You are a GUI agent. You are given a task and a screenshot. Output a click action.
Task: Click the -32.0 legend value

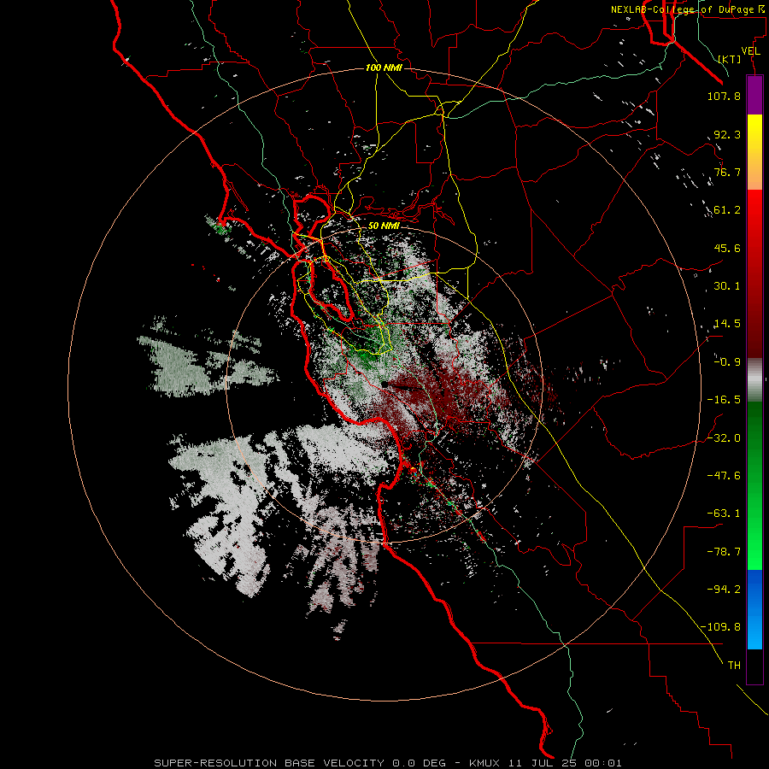(x=724, y=437)
